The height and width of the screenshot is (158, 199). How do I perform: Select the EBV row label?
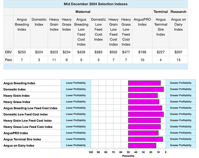(8, 52)
